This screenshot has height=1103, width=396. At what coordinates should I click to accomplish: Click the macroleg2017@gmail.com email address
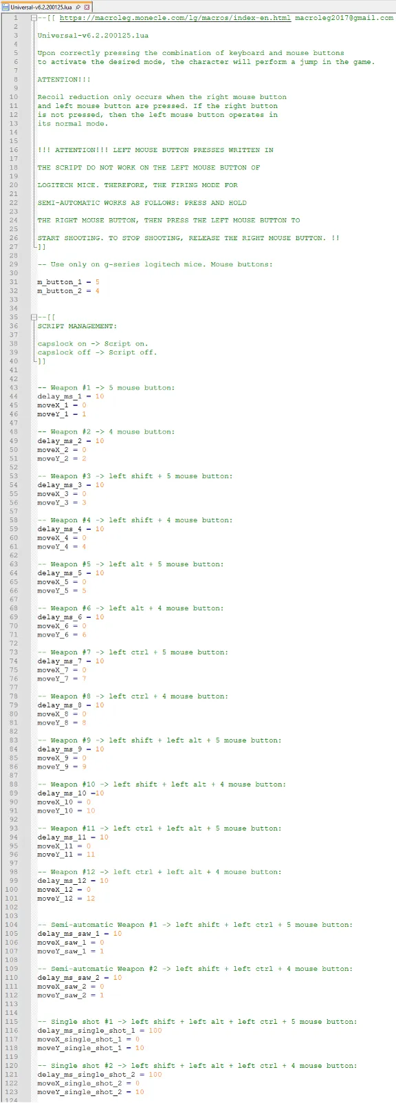344,18
